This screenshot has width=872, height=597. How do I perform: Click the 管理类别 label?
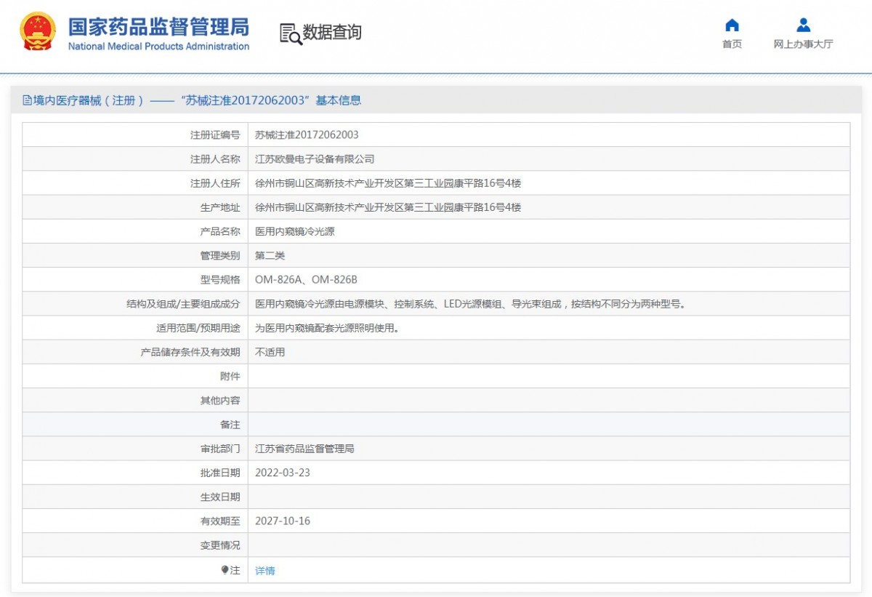click(x=220, y=255)
